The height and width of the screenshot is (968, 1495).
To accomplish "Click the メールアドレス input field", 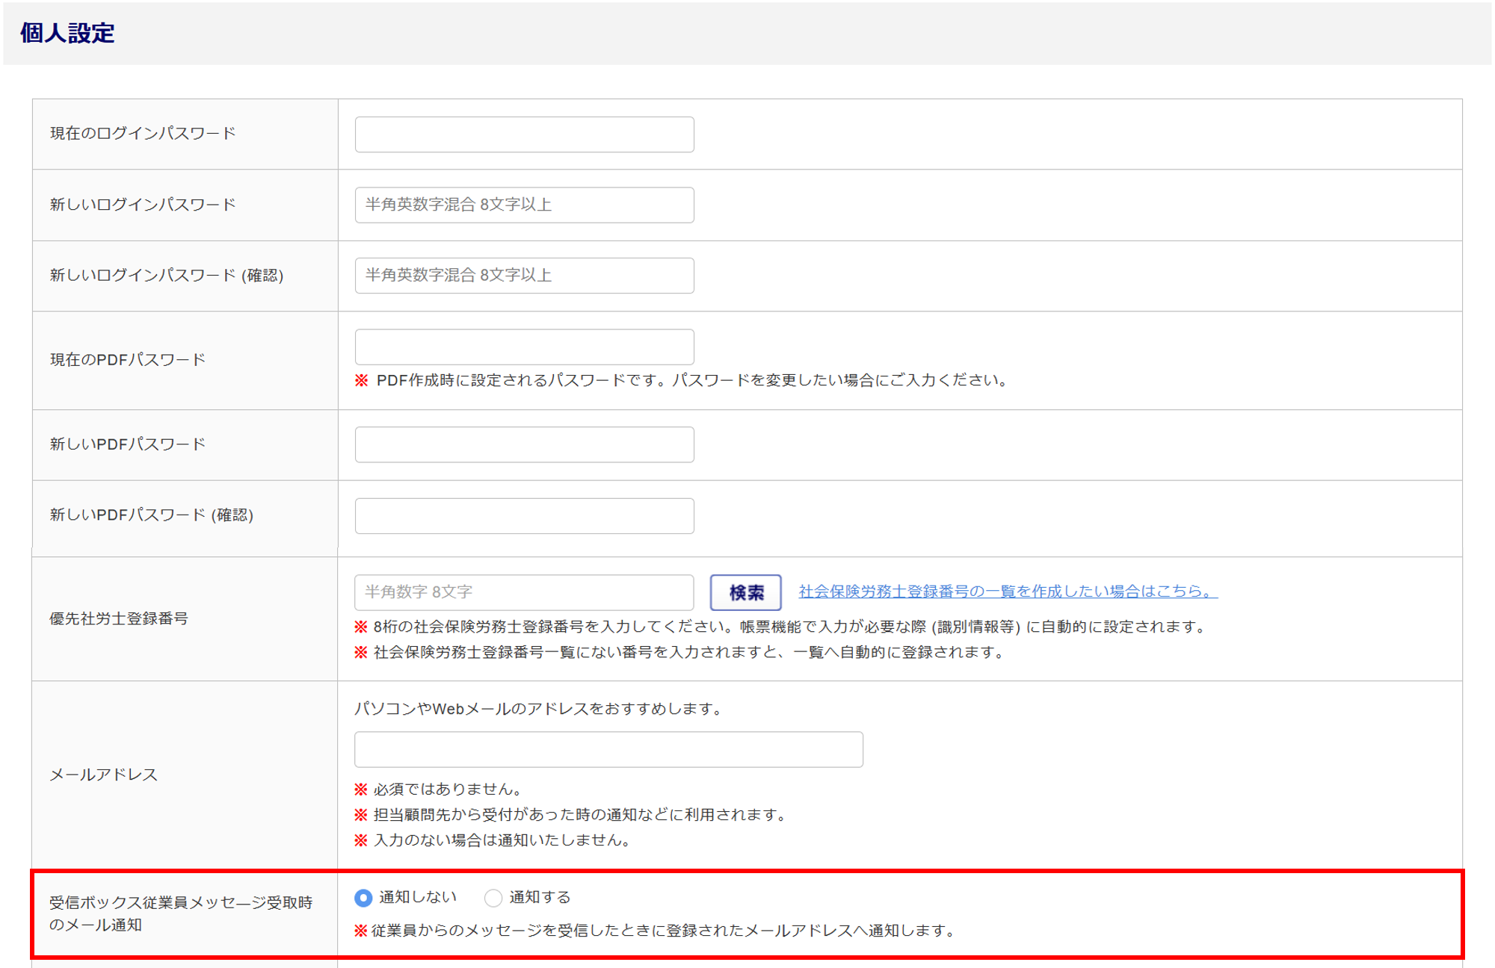I will tap(608, 749).
